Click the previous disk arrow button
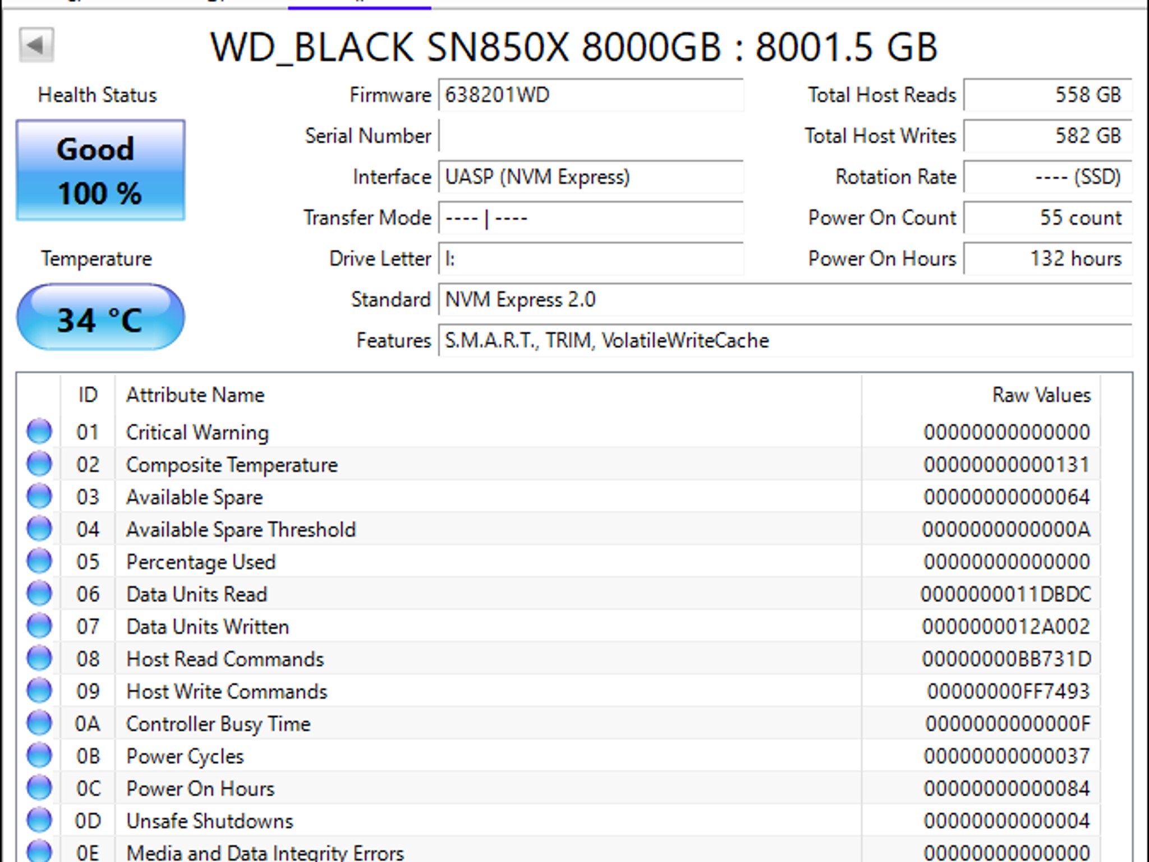Screen dimensions: 1149x862 click(36, 45)
